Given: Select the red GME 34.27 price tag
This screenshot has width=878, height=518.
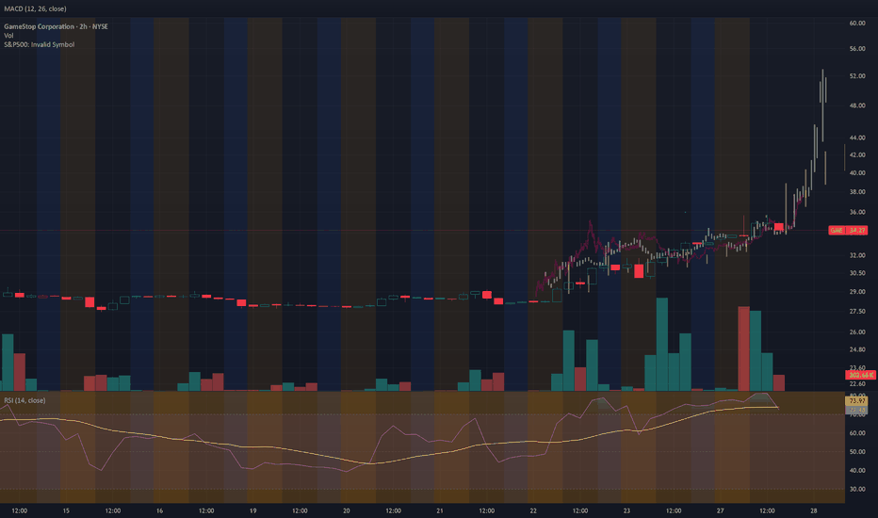Looking at the screenshot, I should pos(848,230).
